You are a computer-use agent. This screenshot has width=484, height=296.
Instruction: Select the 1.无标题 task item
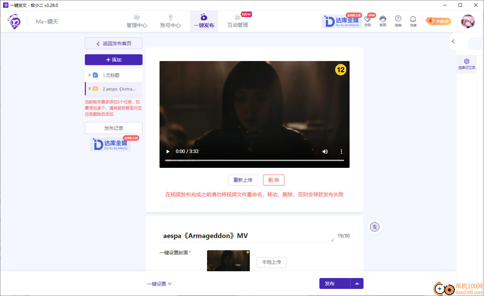coord(114,75)
